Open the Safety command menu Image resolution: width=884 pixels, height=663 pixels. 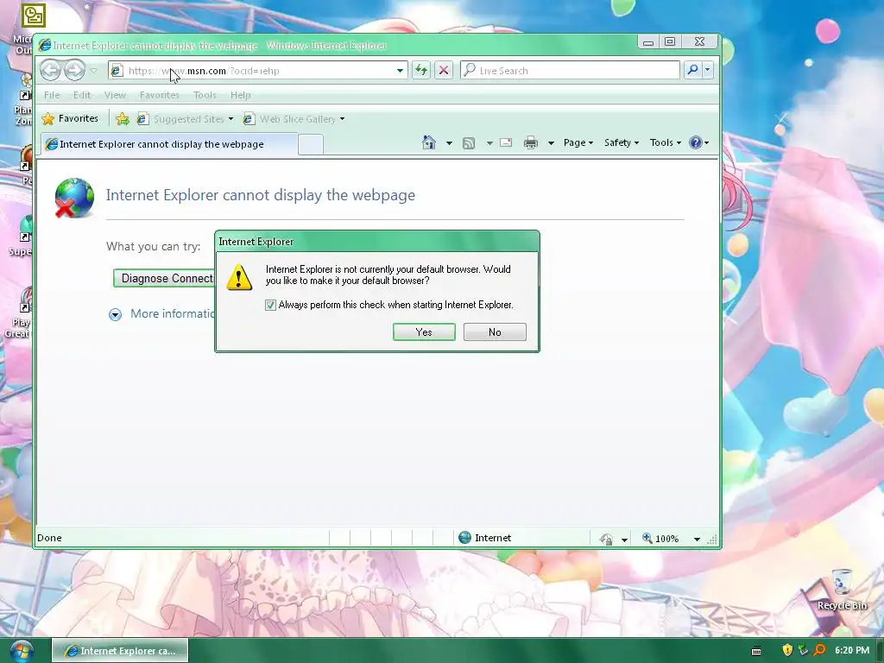point(622,142)
